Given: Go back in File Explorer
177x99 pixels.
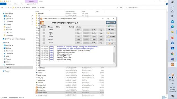Looking at the screenshot, I should click(2, 8).
